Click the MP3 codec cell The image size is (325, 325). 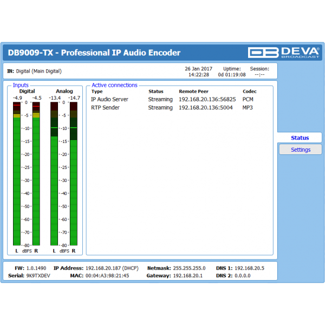(248, 108)
